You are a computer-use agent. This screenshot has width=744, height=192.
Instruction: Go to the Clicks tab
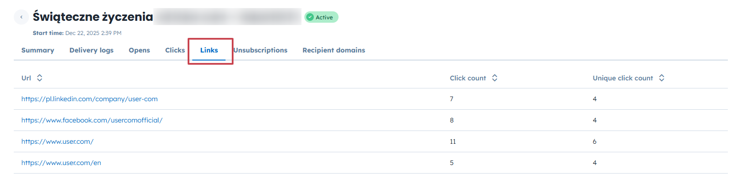(175, 50)
